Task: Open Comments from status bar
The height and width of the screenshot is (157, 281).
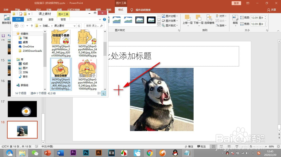Action: [x=201, y=146]
